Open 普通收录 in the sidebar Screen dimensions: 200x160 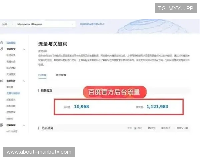(11, 61)
